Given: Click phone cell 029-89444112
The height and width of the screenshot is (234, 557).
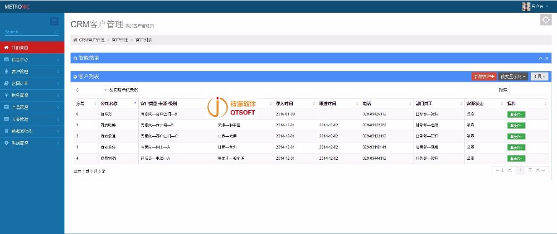Looking at the screenshot, I should pyautogui.click(x=374, y=158).
